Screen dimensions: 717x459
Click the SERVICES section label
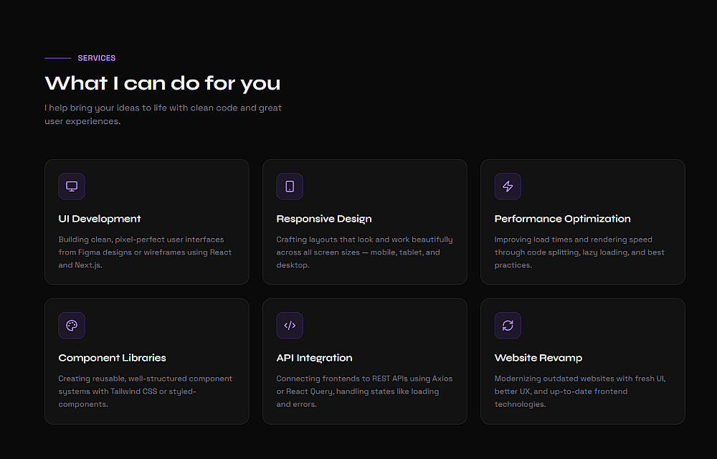pyautogui.click(x=97, y=58)
